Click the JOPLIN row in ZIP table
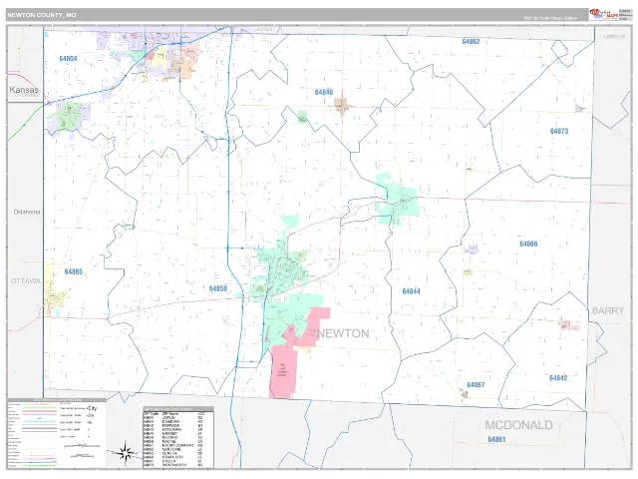638x479 pixels. [178, 417]
